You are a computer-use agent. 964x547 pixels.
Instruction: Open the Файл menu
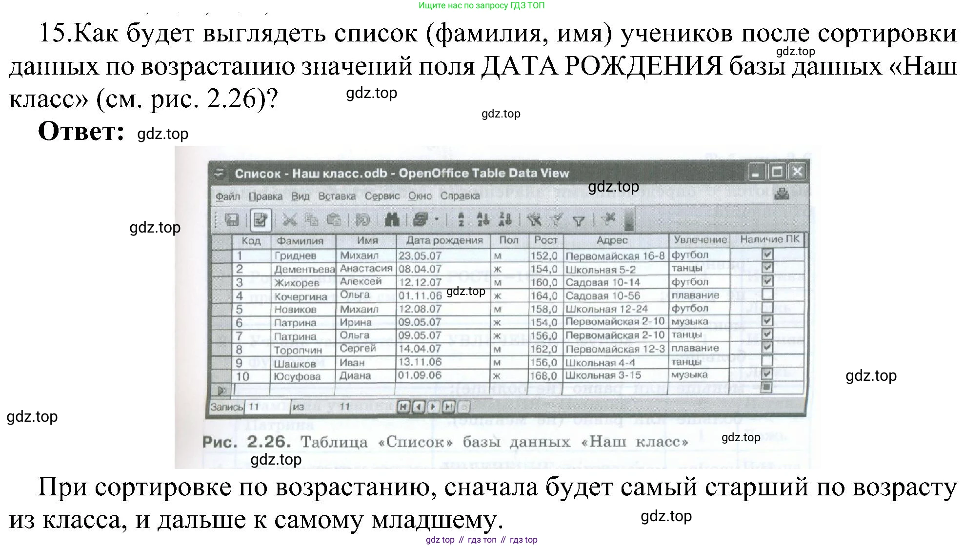pyautogui.click(x=227, y=196)
